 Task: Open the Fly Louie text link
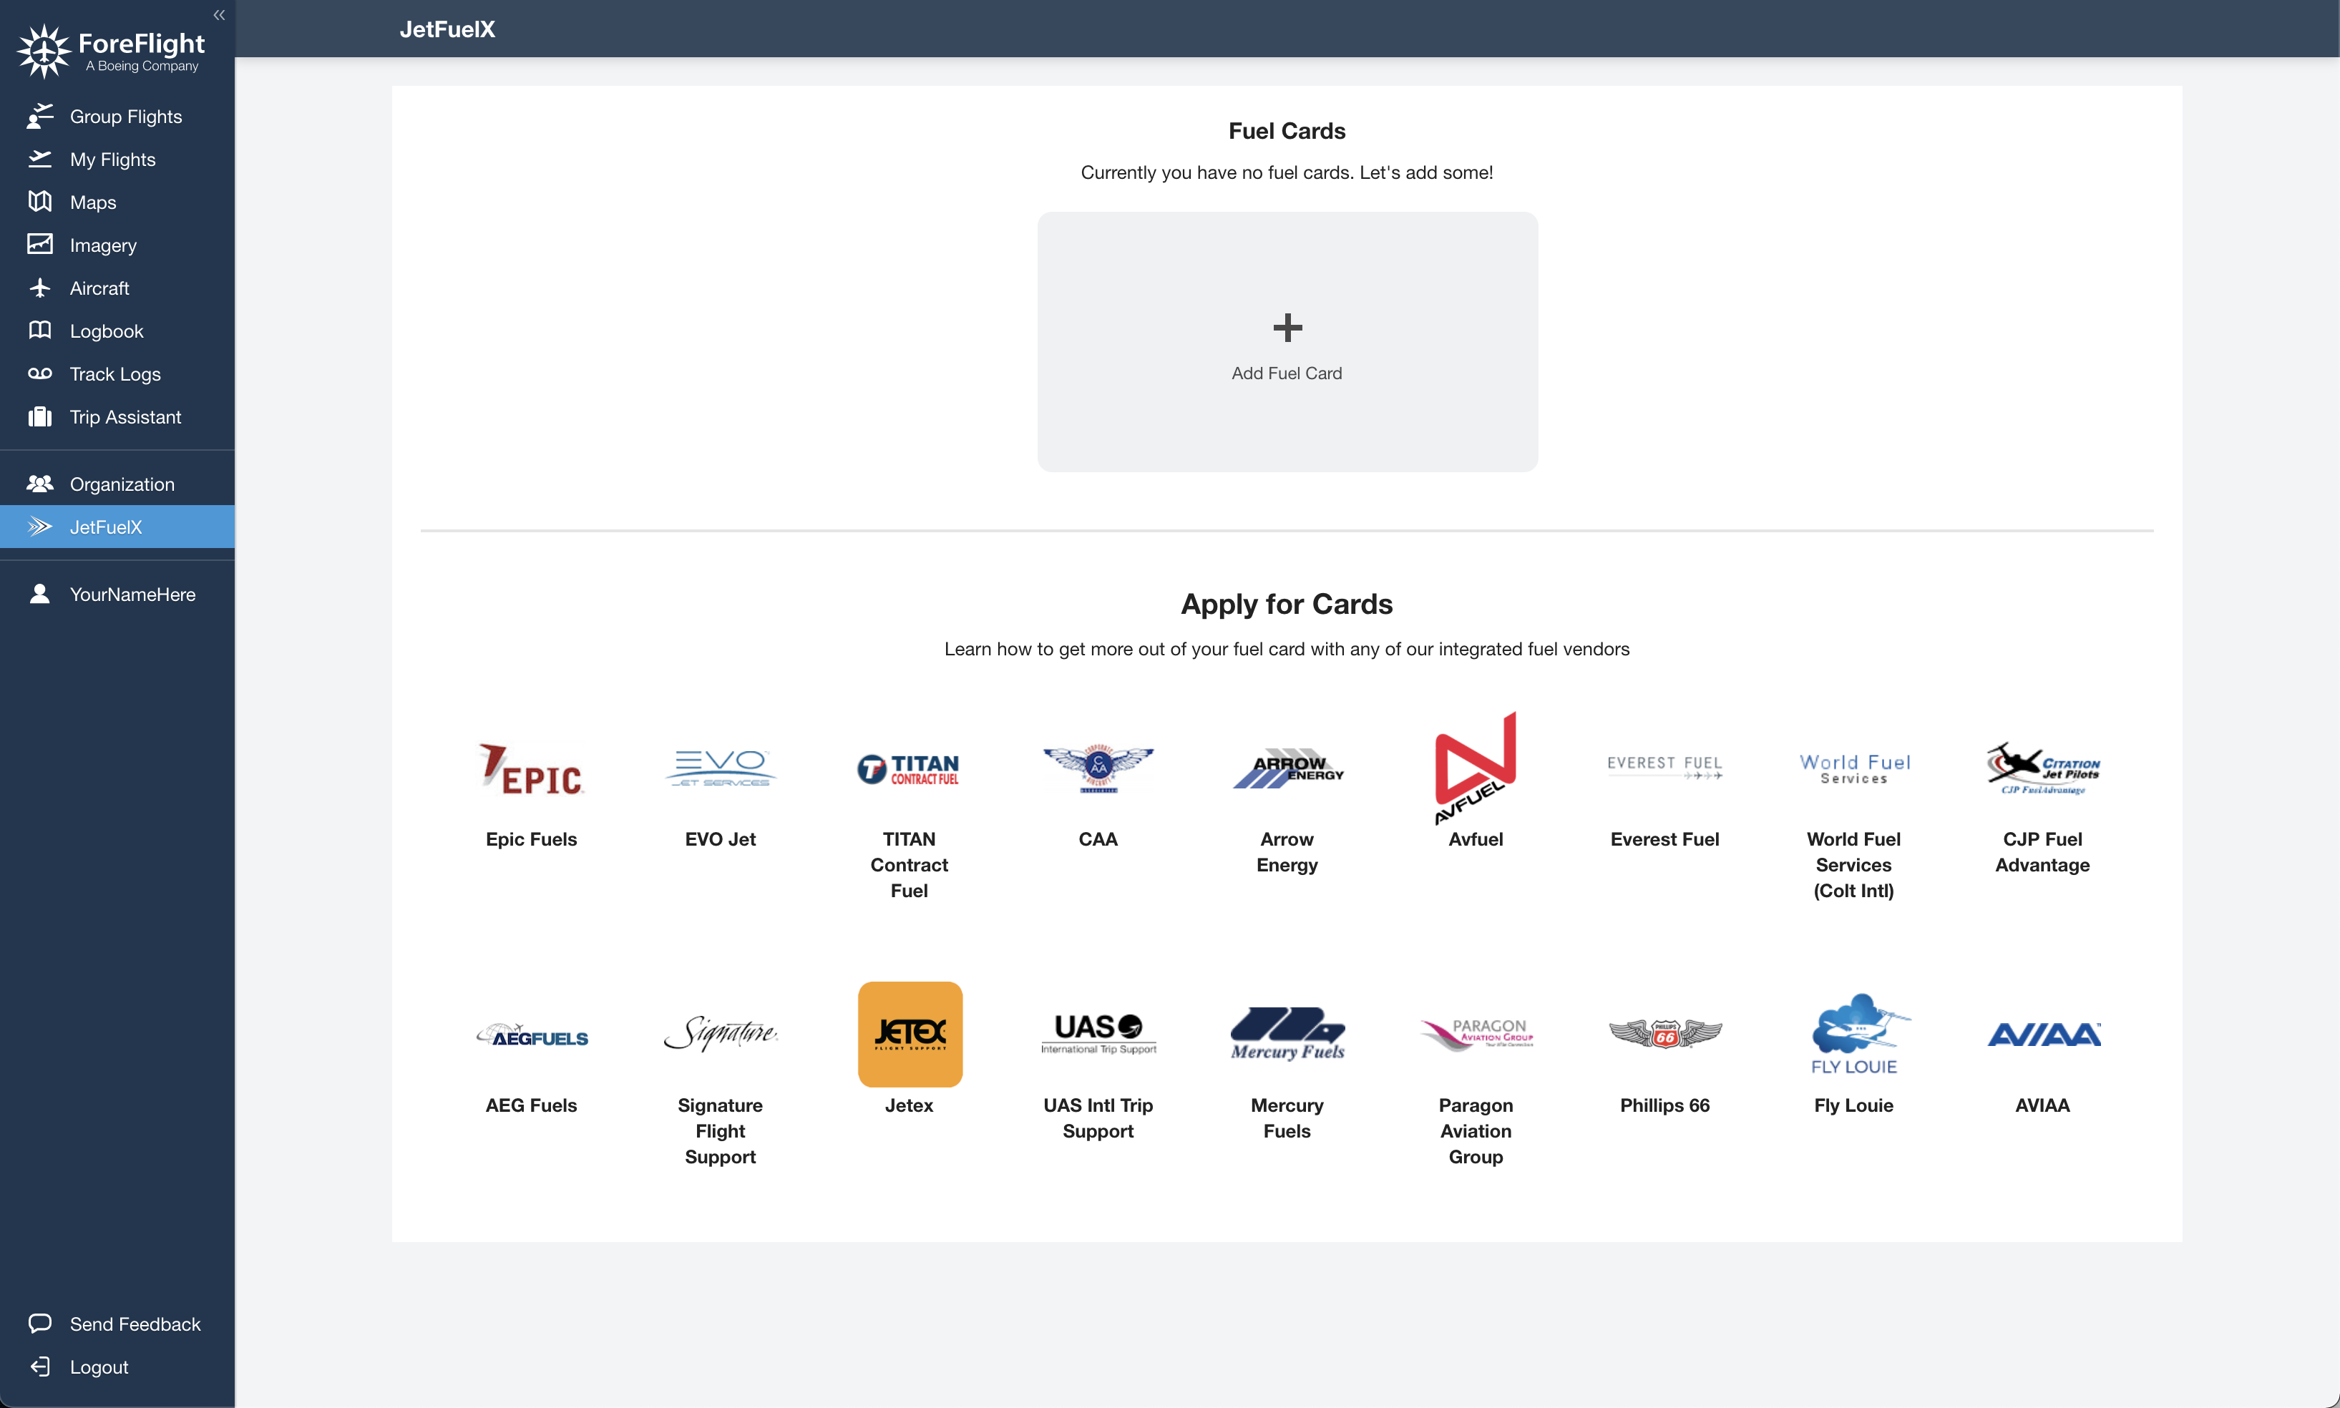(1853, 1105)
